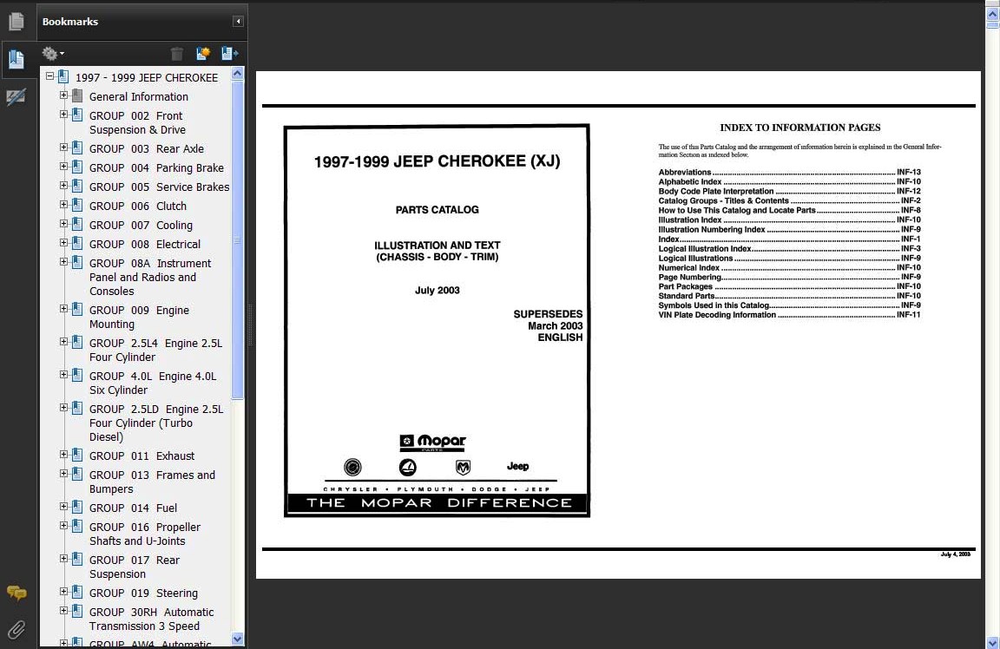Screen dimensions: 1000x649
Task: Expand GROUP 007 Cooling bookmark
Action: [63, 225]
